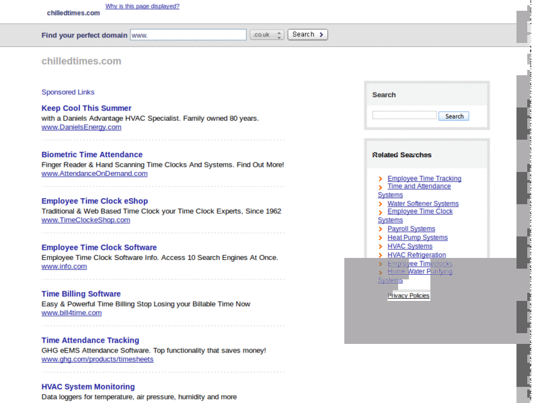Open the .co.uk domain extension dropdown

click(x=266, y=35)
